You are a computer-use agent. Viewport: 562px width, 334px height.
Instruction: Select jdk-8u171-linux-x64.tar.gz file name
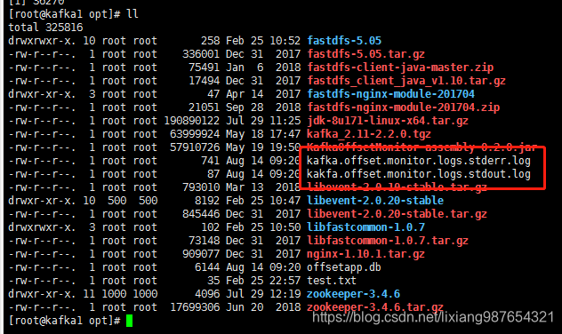(x=388, y=121)
